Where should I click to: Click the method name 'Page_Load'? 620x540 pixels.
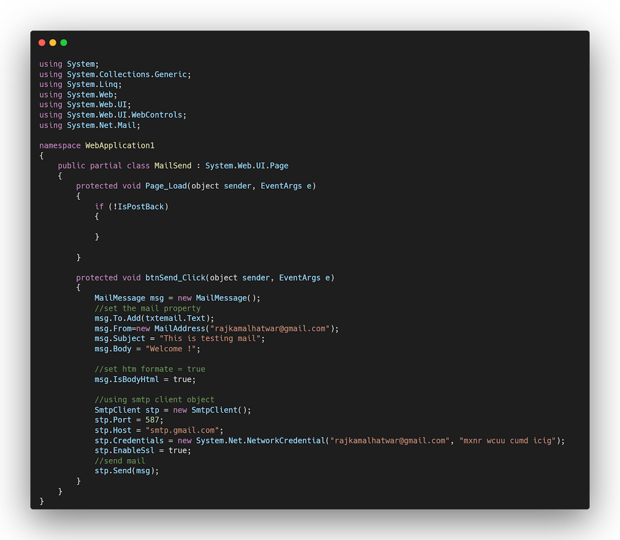click(166, 186)
